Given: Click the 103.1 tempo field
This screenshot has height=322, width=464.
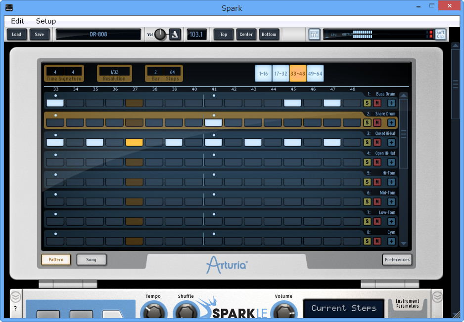Looking at the screenshot, I should click(x=196, y=35).
